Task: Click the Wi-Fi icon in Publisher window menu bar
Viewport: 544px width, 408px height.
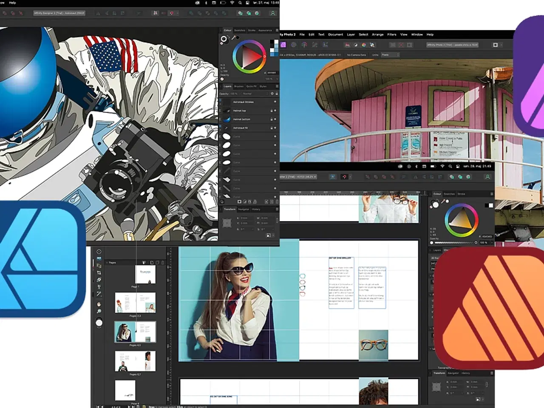Action: coord(442,167)
